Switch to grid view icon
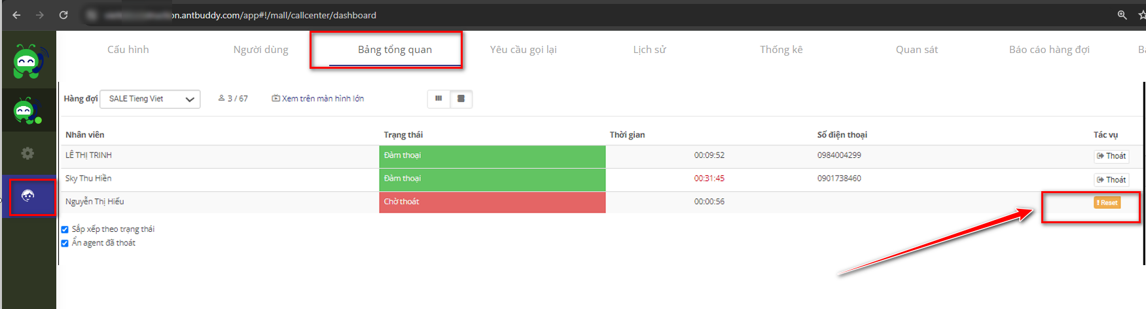Screen dimensions: 1146x309 coord(461,99)
